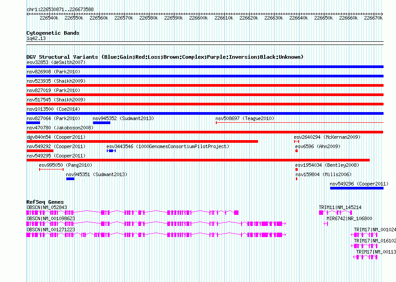396x282 pixels.
Task: Click the short blue bar under nsv827064
Action: pos(33,123)
